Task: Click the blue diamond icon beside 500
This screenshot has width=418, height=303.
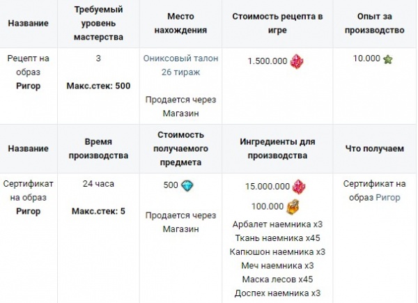Action: tap(187, 185)
